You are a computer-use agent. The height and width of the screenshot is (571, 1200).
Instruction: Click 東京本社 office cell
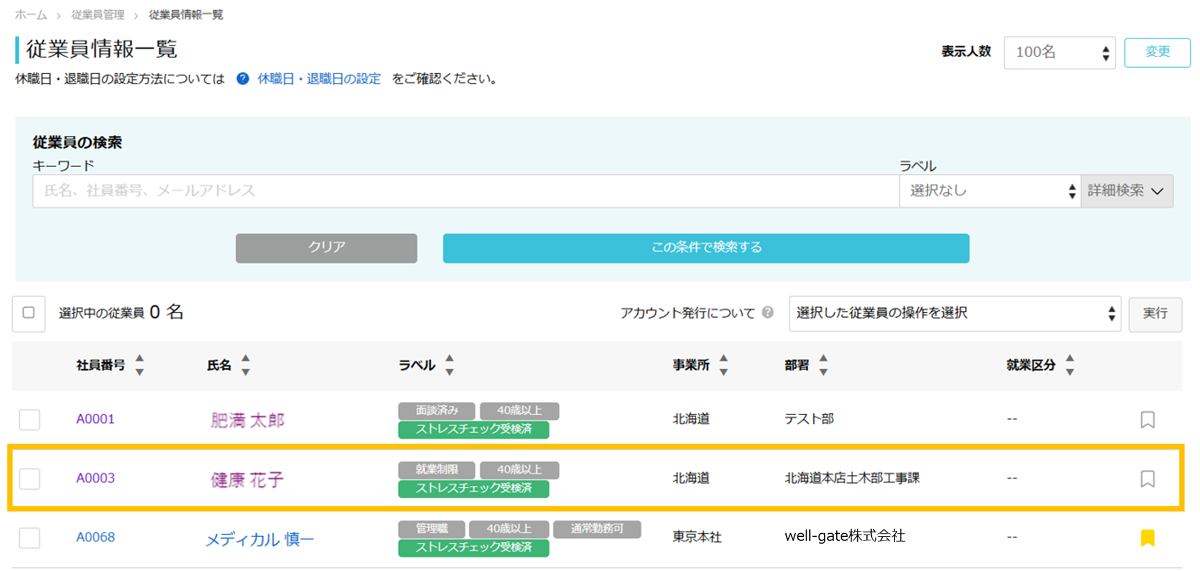point(697,537)
